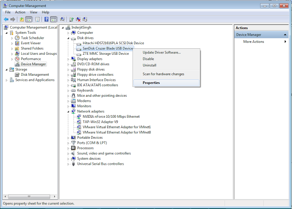Collapse the Device Manager actions section arrow
The width and height of the screenshot is (292, 209).
285,35
